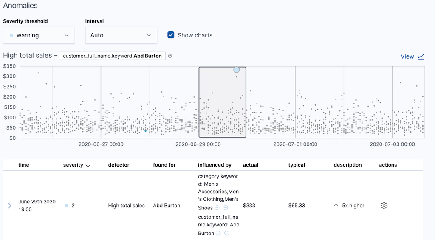Add filter for customer_full_name Abd Burton
This screenshot has height=240, width=435.
point(218,233)
